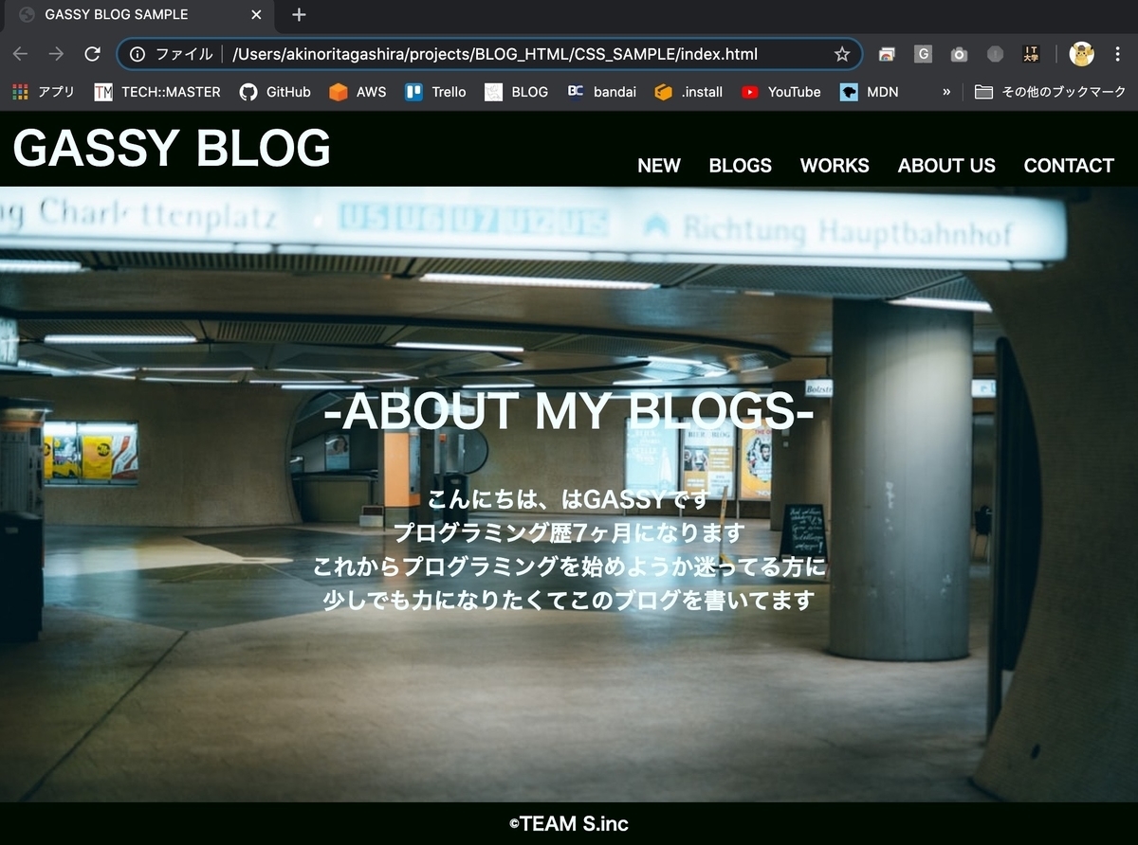This screenshot has height=845, width=1138.
Task: Click the gray G extension icon
Action: point(923,54)
